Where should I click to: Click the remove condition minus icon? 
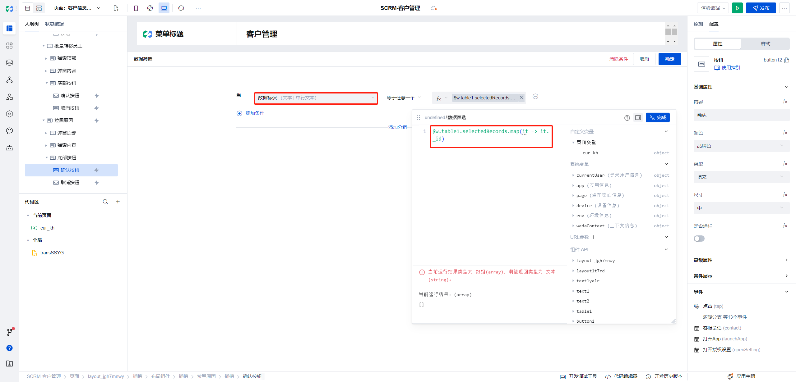[535, 97]
